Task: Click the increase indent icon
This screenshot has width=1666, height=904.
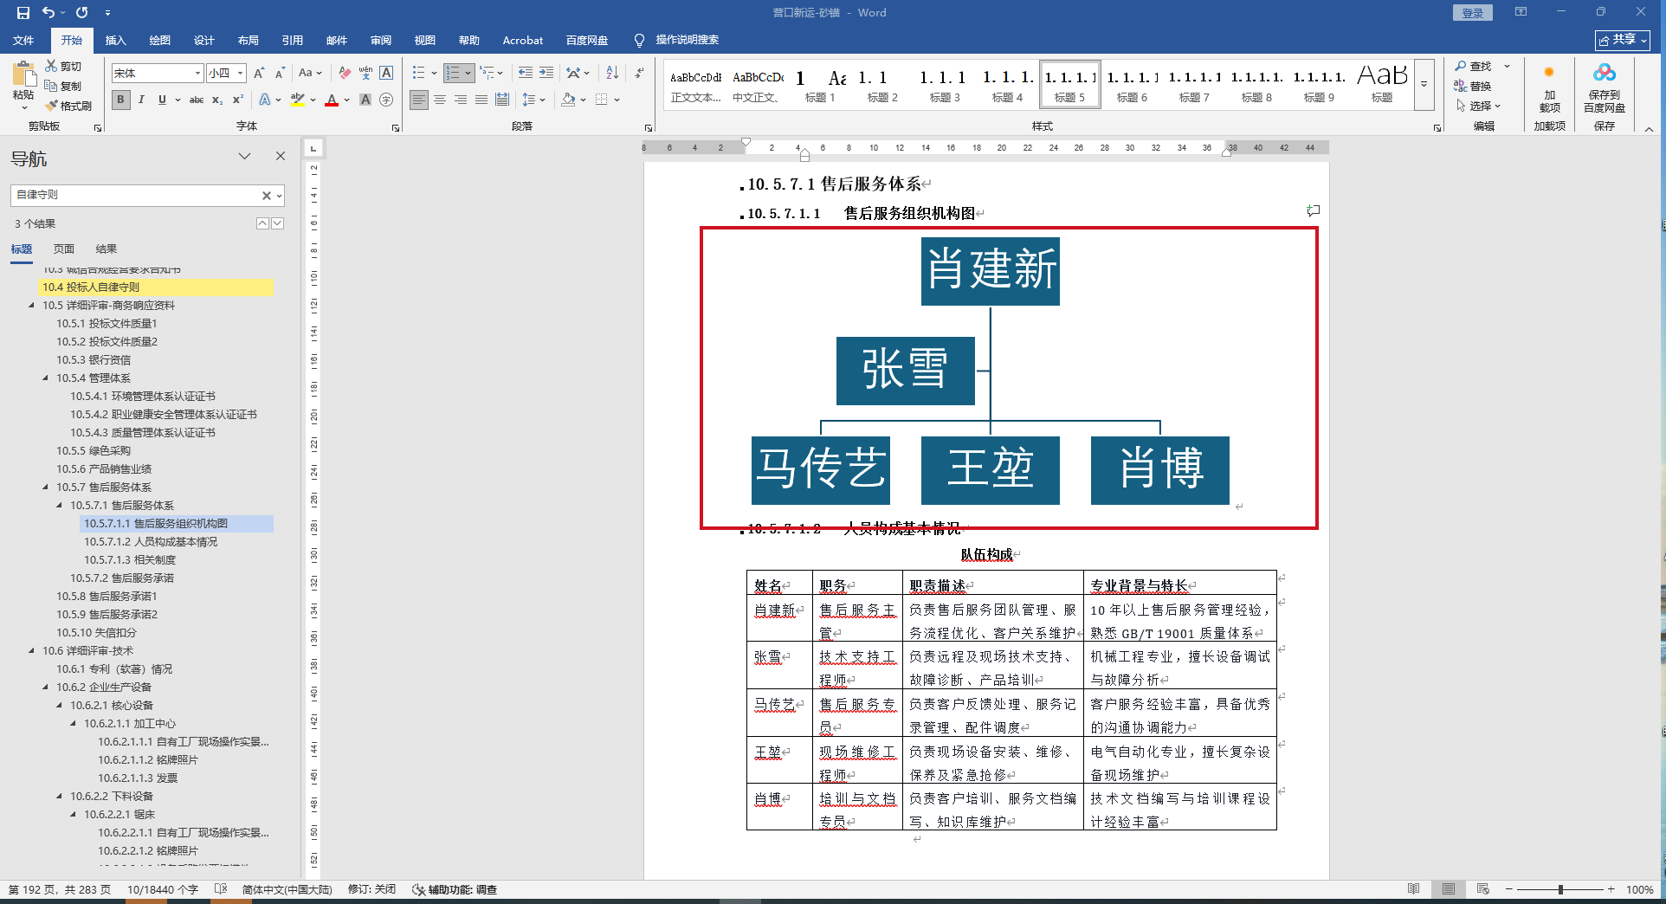Action: click(546, 74)
